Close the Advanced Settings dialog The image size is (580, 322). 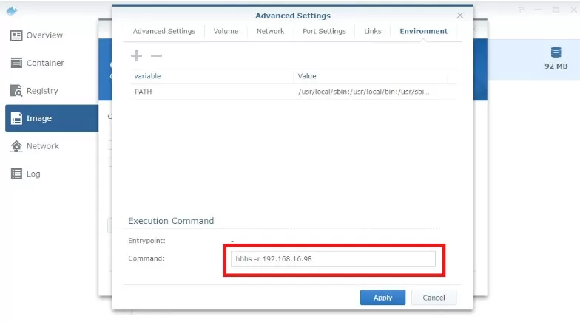click(x=459, y=15)
